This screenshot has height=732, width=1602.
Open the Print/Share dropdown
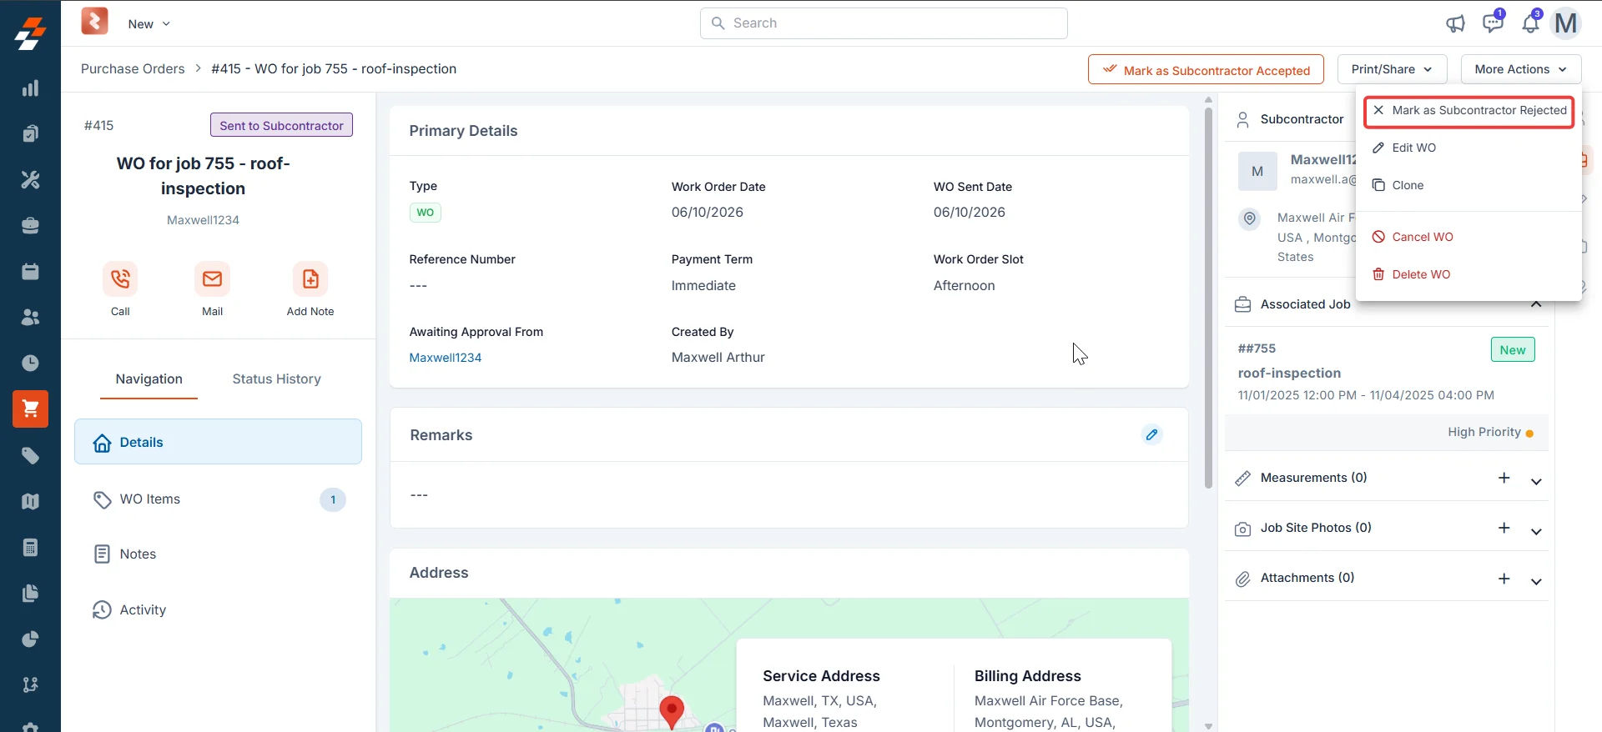(1392, 69)
